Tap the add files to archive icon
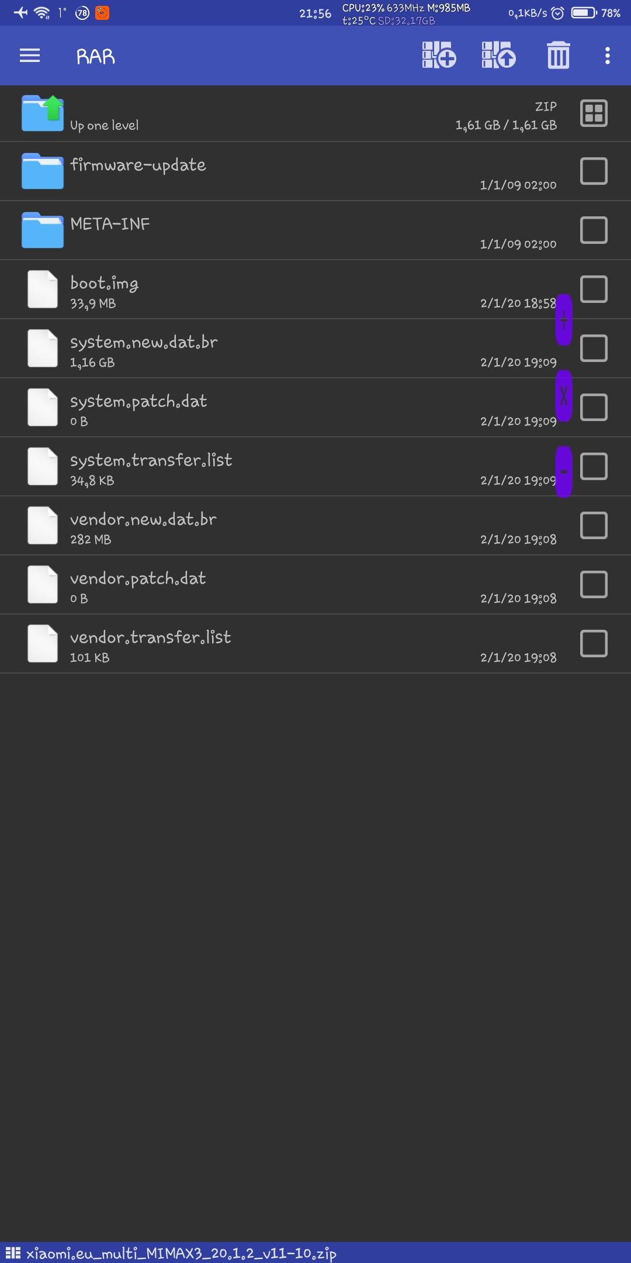631x1263 pixels. pos(439,56)
